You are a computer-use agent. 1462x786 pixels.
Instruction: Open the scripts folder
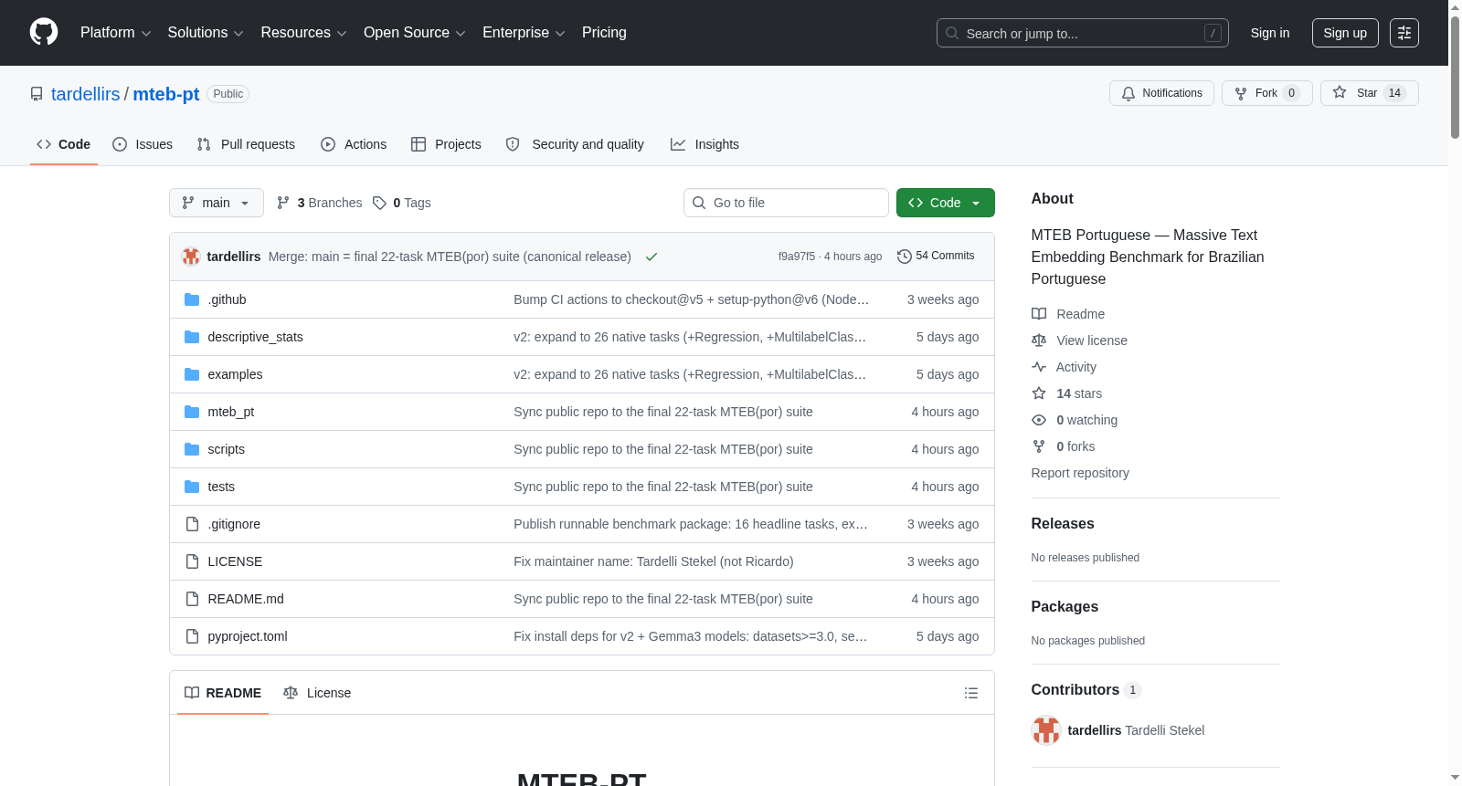(x=226, y=449)
